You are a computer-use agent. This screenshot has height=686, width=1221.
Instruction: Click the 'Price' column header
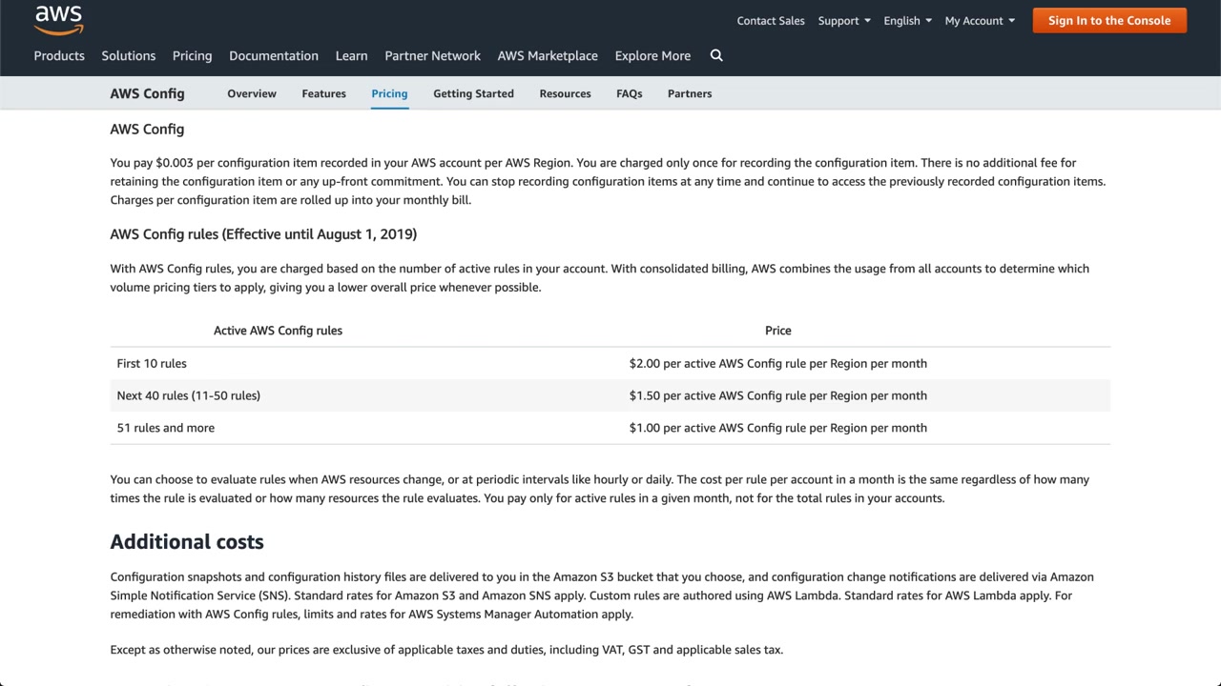[x=778, y=331]
